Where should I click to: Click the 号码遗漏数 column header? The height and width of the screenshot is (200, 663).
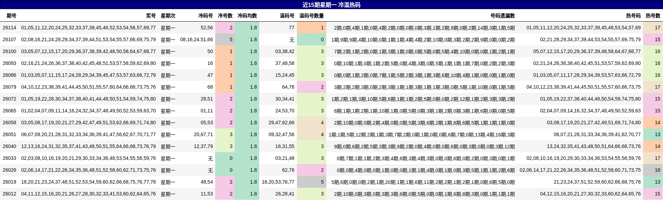coord(502,16)
